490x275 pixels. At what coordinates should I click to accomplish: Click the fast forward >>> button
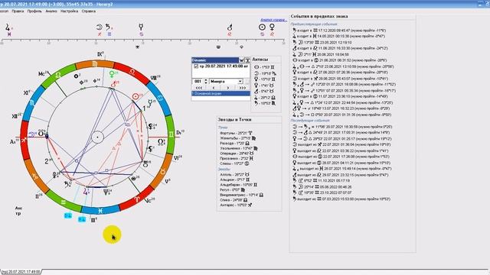pos(243,88)
